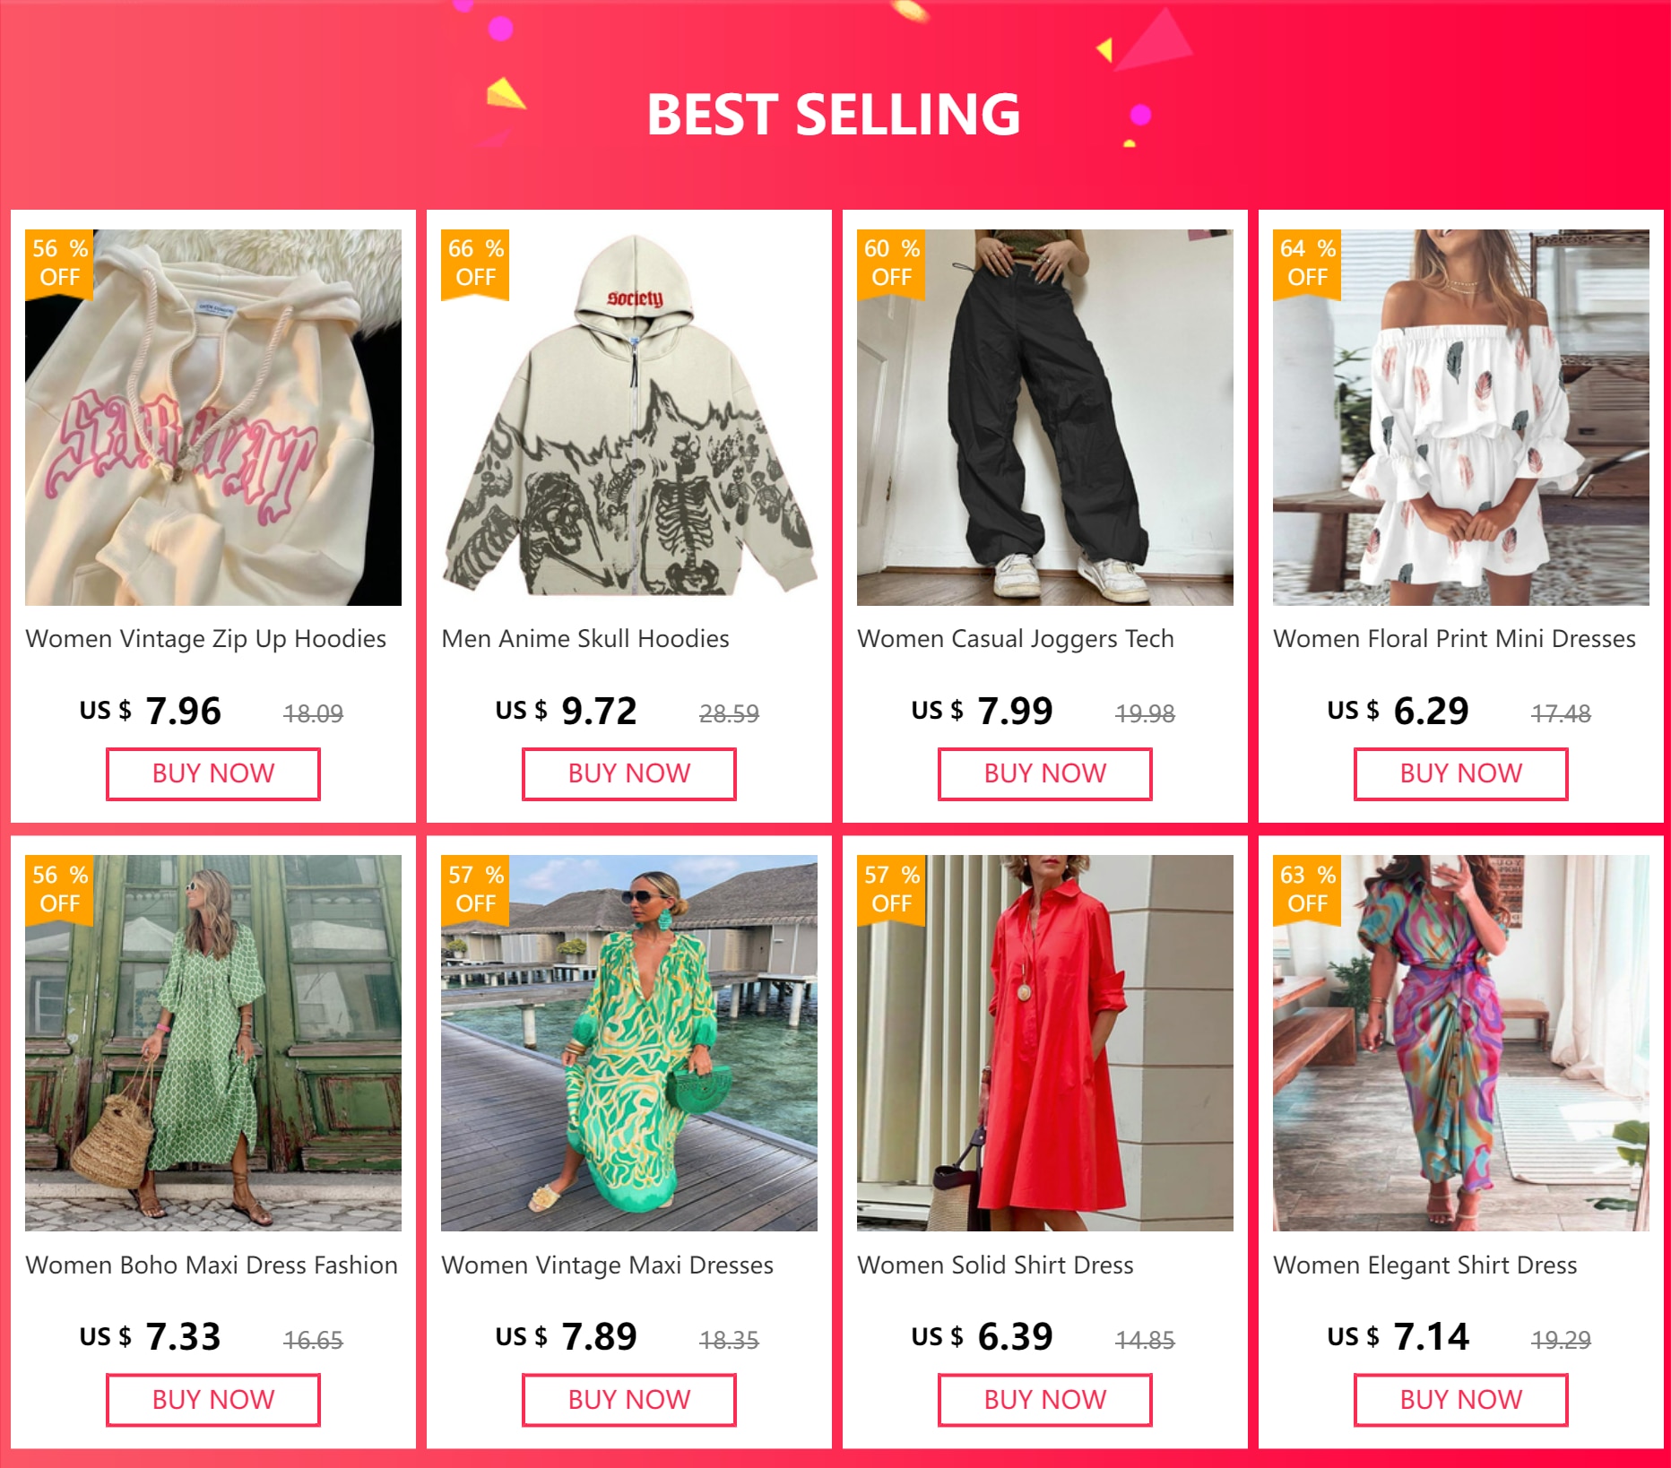View the green boho maxi dress photo

(213, 1043)
